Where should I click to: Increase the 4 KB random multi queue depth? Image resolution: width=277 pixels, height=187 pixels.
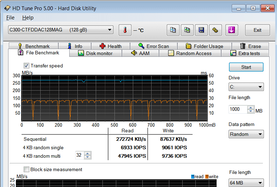click(88, 153)
